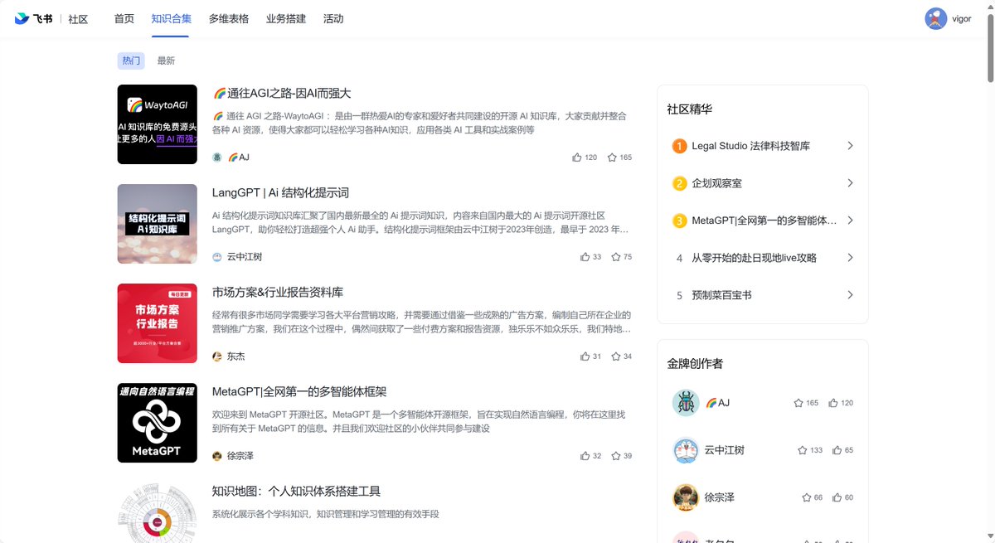Click 云中江树 avatar in 金牌创作者 panel
The image size is (995, 543).
tap(686, 450)
